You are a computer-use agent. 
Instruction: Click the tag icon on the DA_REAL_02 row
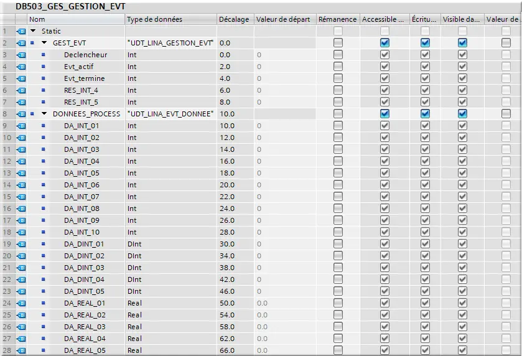[x=21, y=315]
